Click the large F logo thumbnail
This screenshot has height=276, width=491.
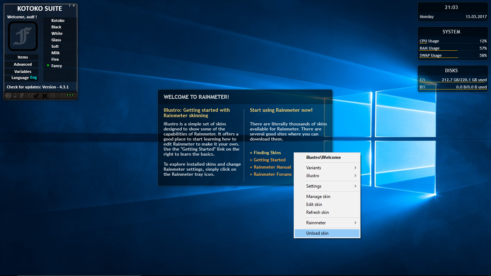pyautogui.click(x=23, y=36)
